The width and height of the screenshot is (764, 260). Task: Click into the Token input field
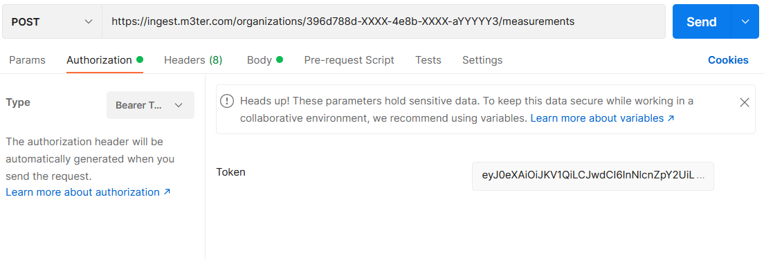click(x=593, y=176)
